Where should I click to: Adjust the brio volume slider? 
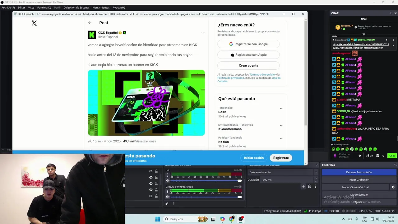click(206, 180)
